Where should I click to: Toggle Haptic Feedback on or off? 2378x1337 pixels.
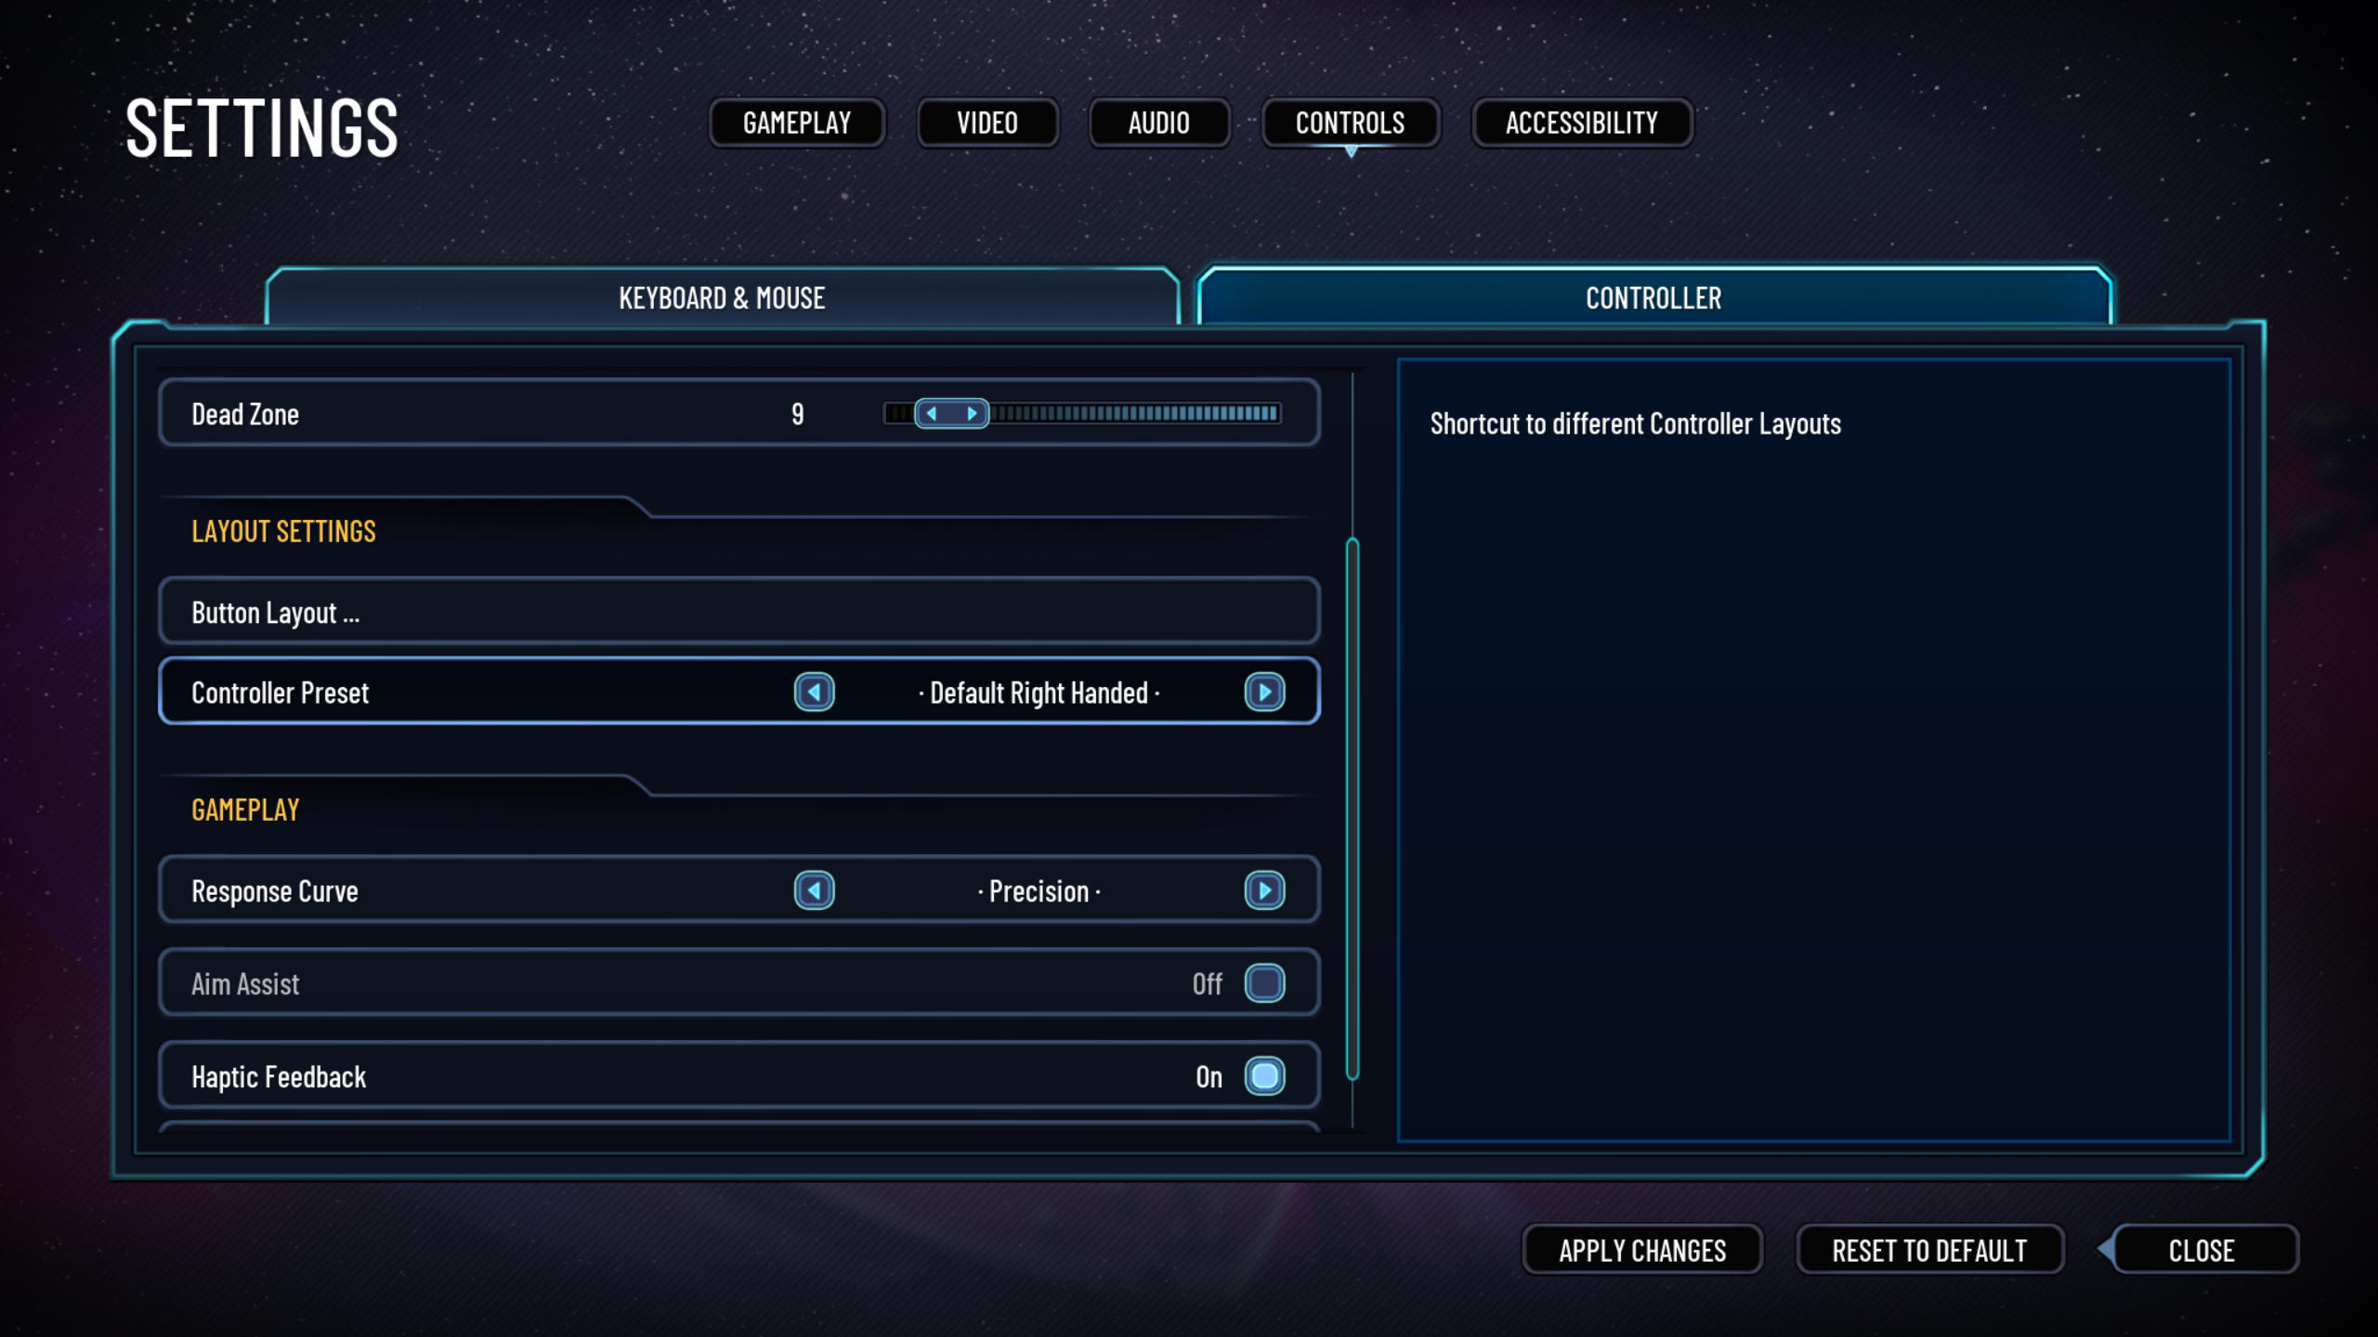tap(1266, 1076)
